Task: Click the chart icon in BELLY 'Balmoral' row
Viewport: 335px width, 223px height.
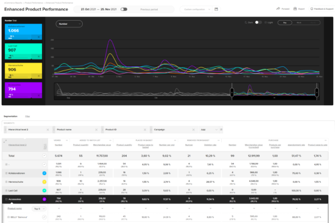Action: [44, 217]
